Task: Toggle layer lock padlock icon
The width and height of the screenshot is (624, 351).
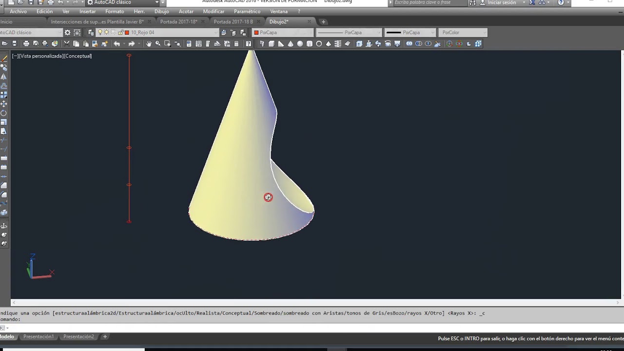Action: coord(120,33)
